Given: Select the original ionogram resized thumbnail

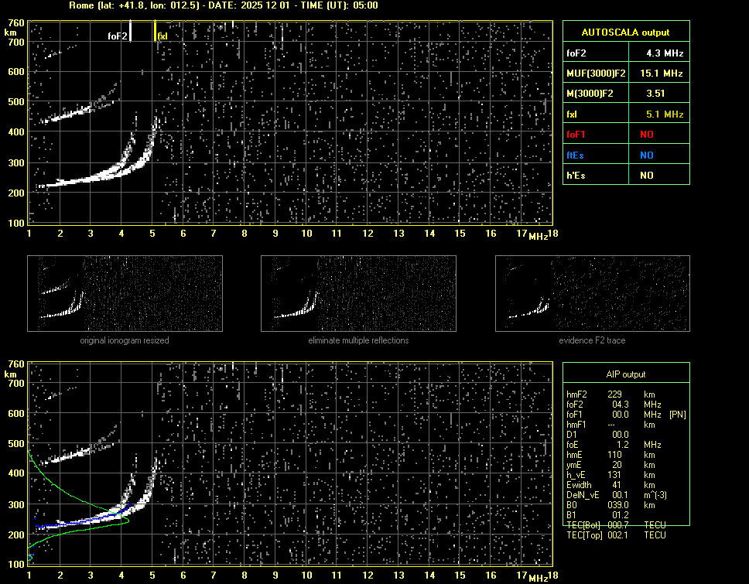Looking at the screenshot, I should coord(125,293).
